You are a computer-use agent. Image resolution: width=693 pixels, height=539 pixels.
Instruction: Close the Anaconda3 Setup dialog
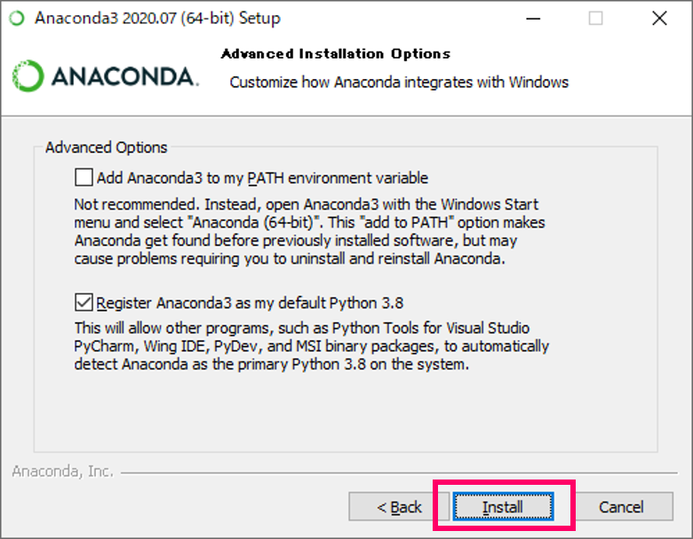pos(659,19)
